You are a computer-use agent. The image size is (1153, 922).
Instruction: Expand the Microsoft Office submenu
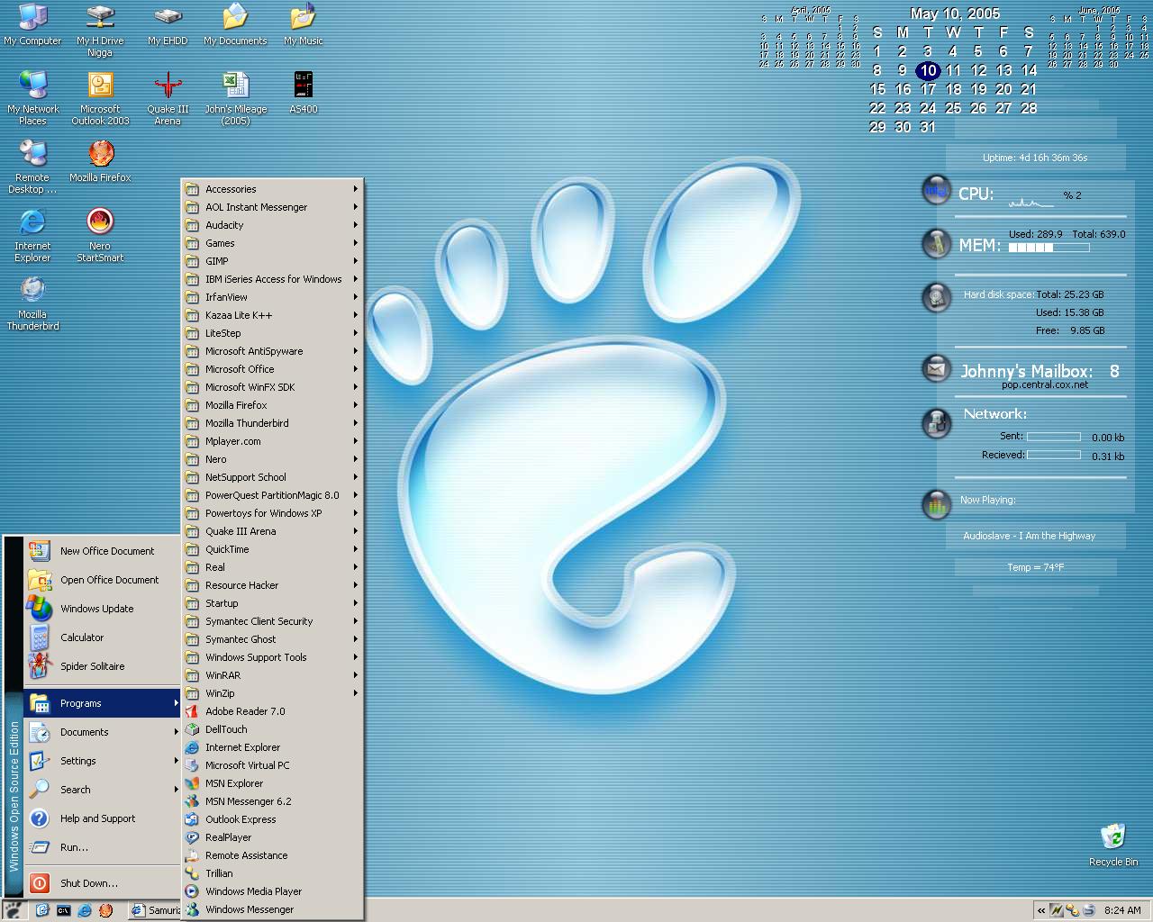point(272,369)
